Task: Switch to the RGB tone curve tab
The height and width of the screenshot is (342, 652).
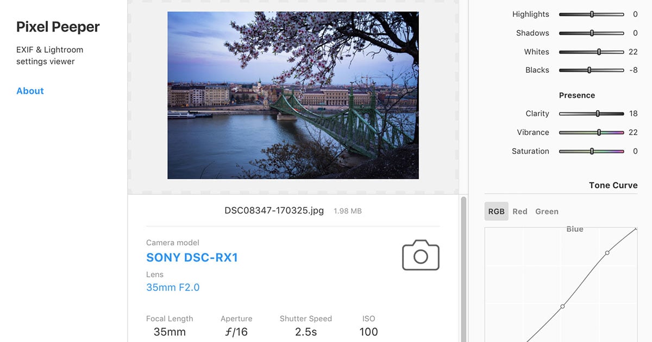Action: (496, 211)
